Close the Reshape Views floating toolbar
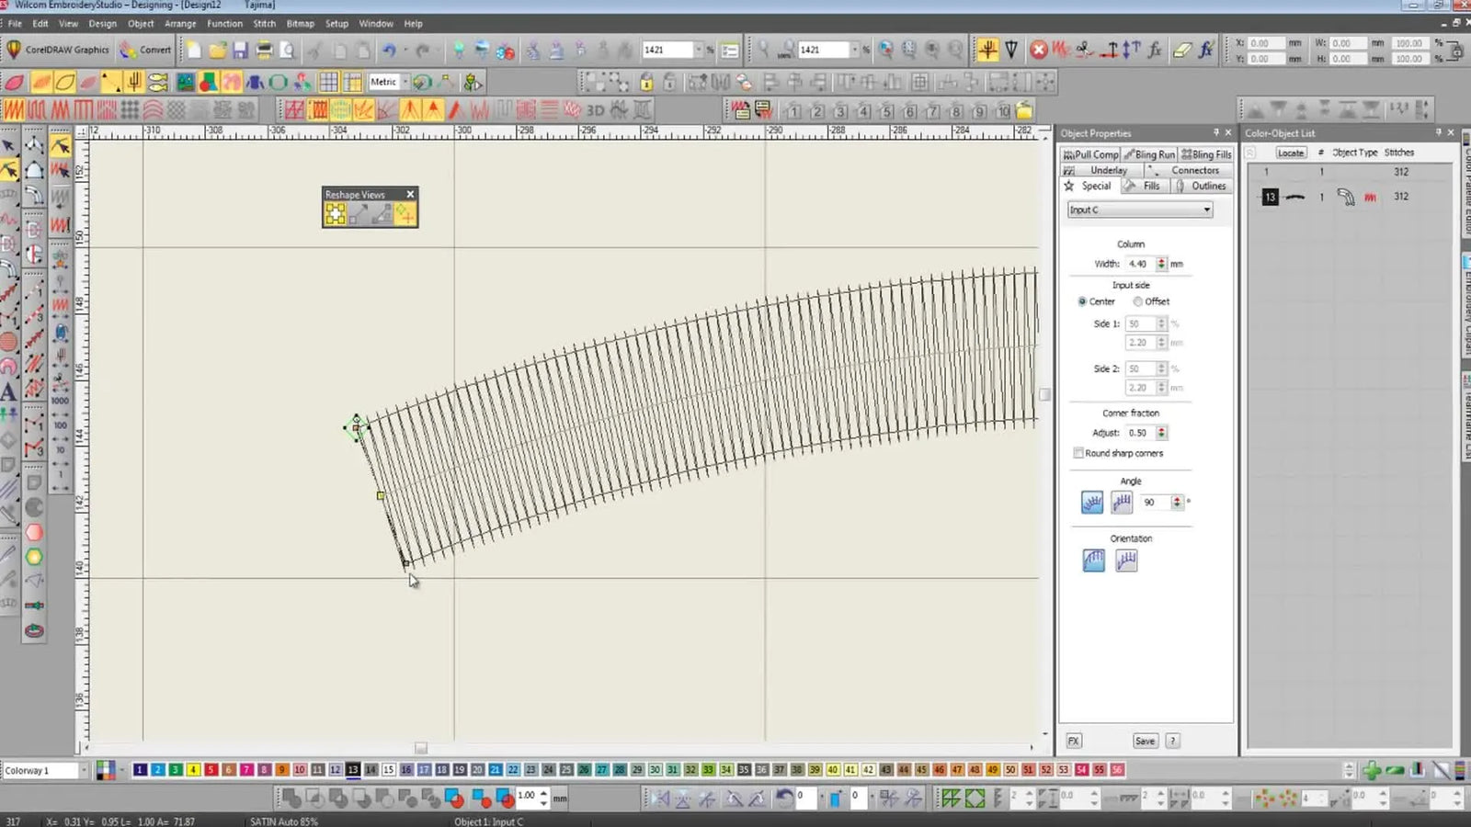1471x827 pixels. [410, 194]
